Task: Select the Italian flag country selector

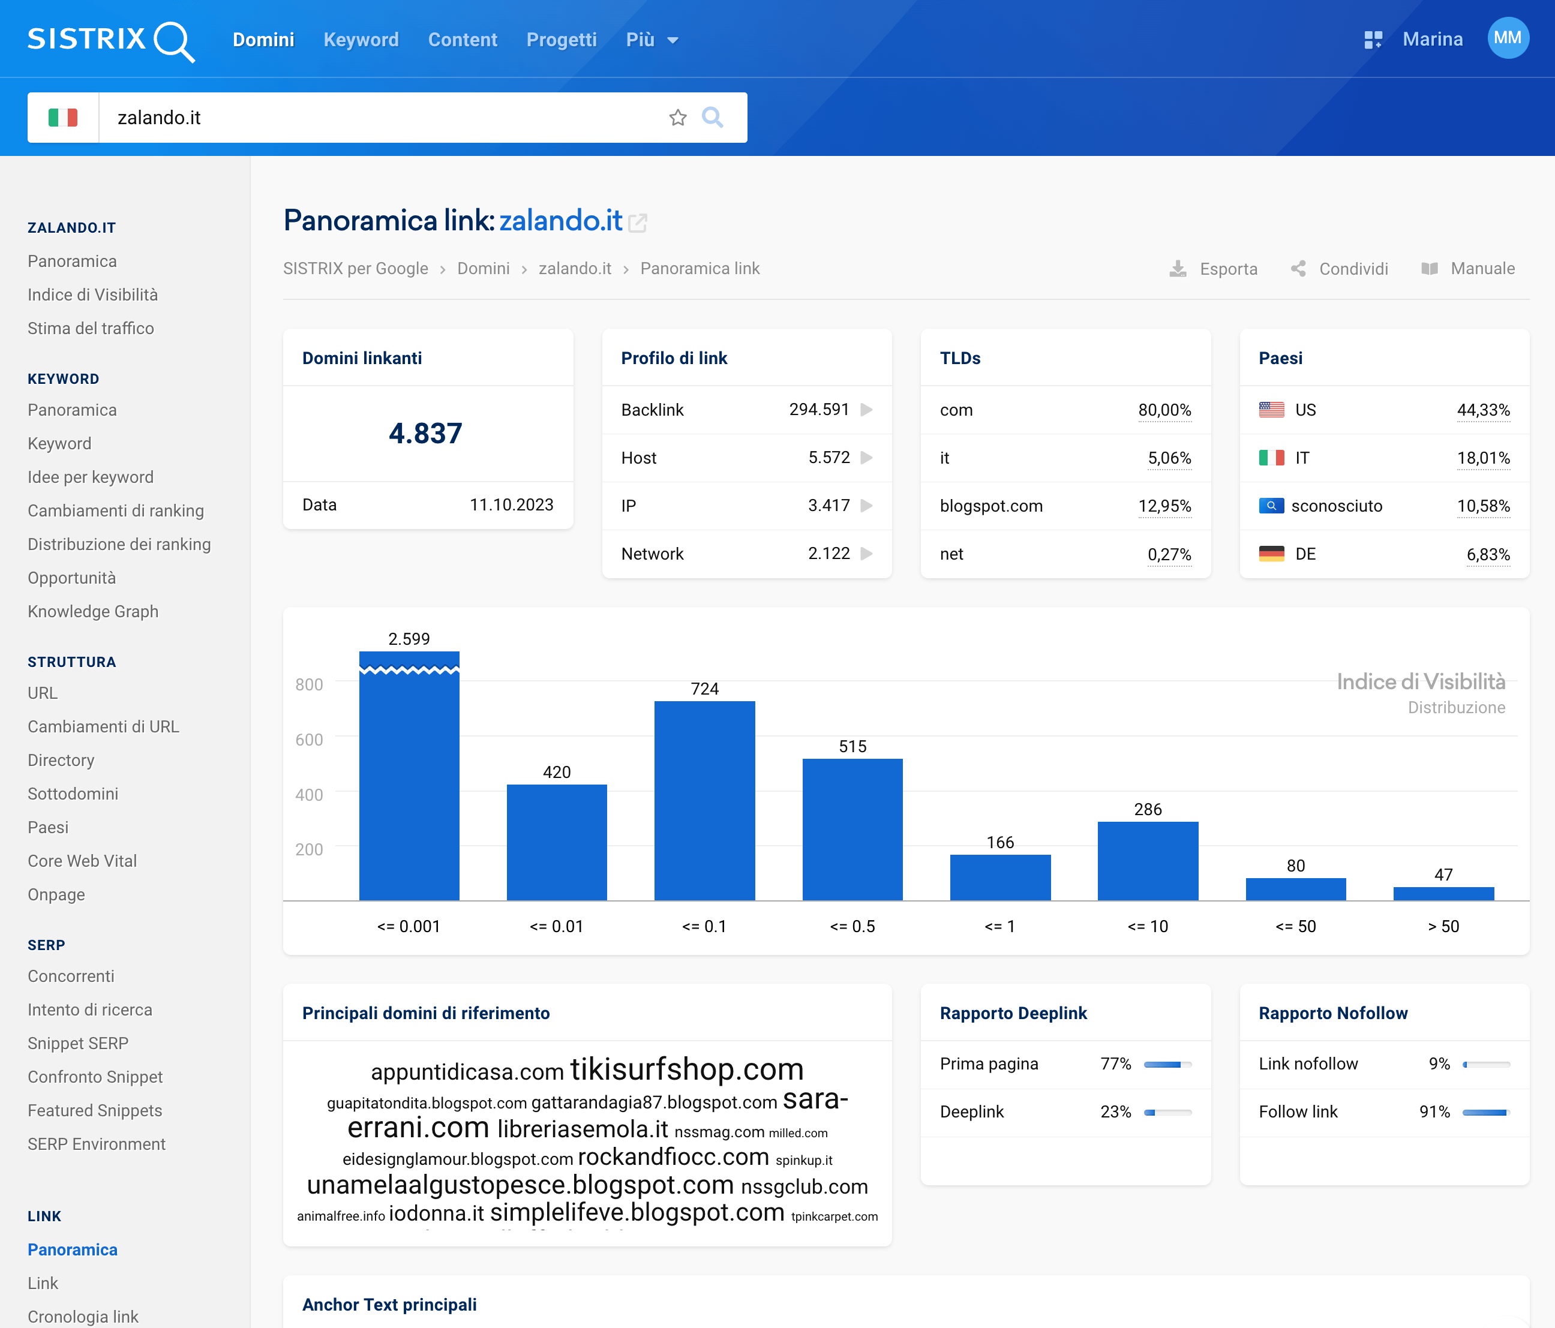Action: (63, 118)
